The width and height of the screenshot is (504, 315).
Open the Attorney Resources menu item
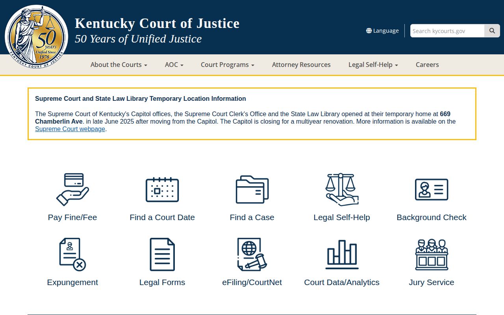(x=301, y=65)
